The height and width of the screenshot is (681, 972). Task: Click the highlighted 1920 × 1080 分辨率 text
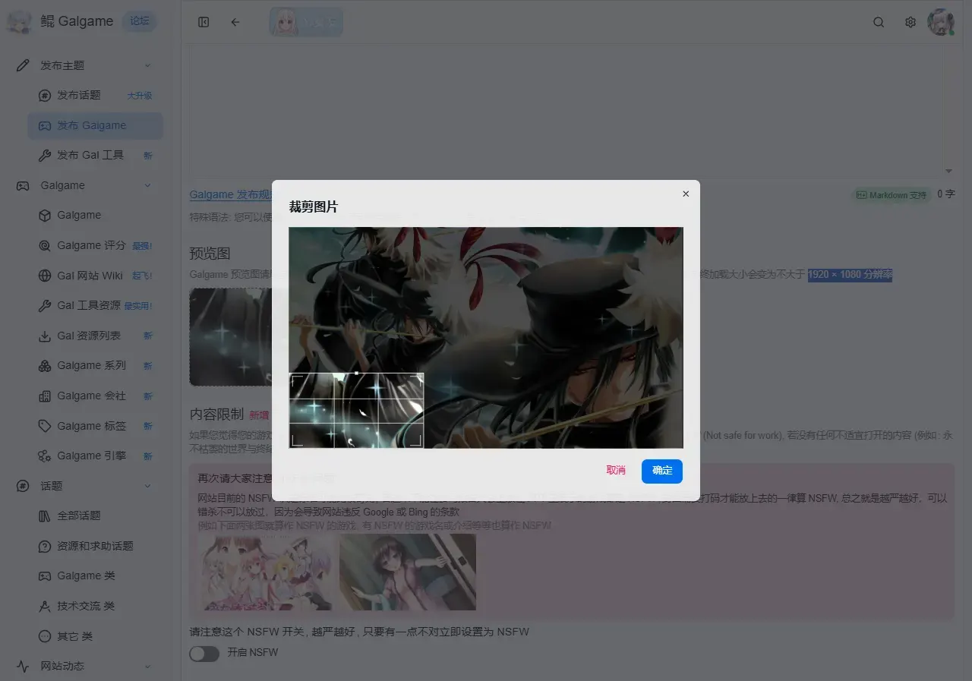coord(850,274)
